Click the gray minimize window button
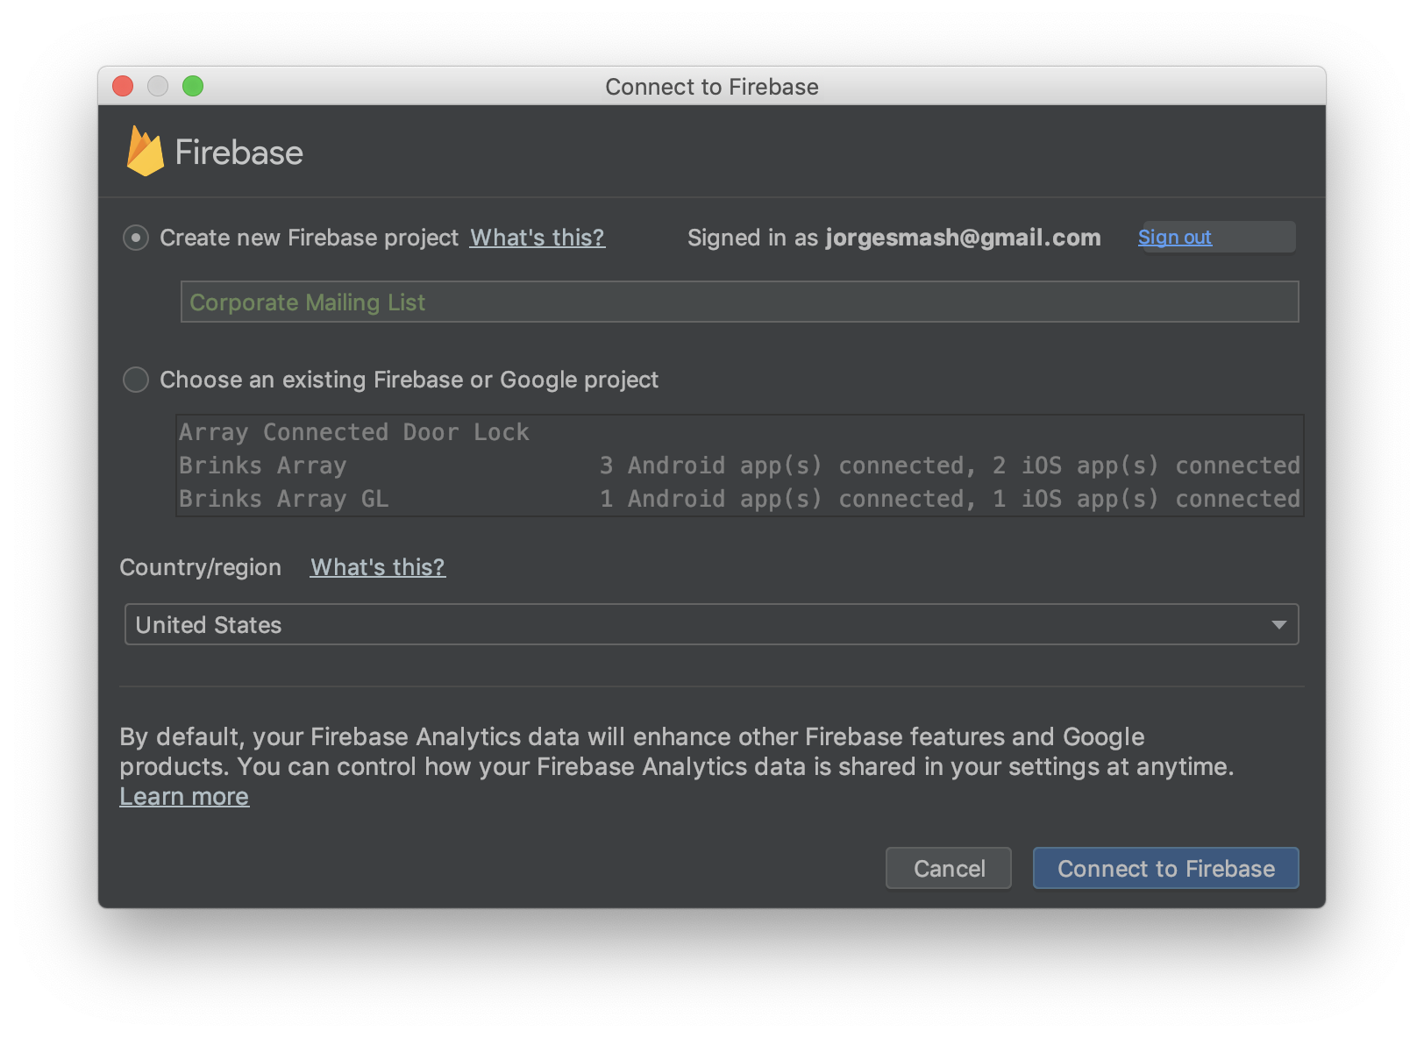1424x1038 pixels. 158,86
